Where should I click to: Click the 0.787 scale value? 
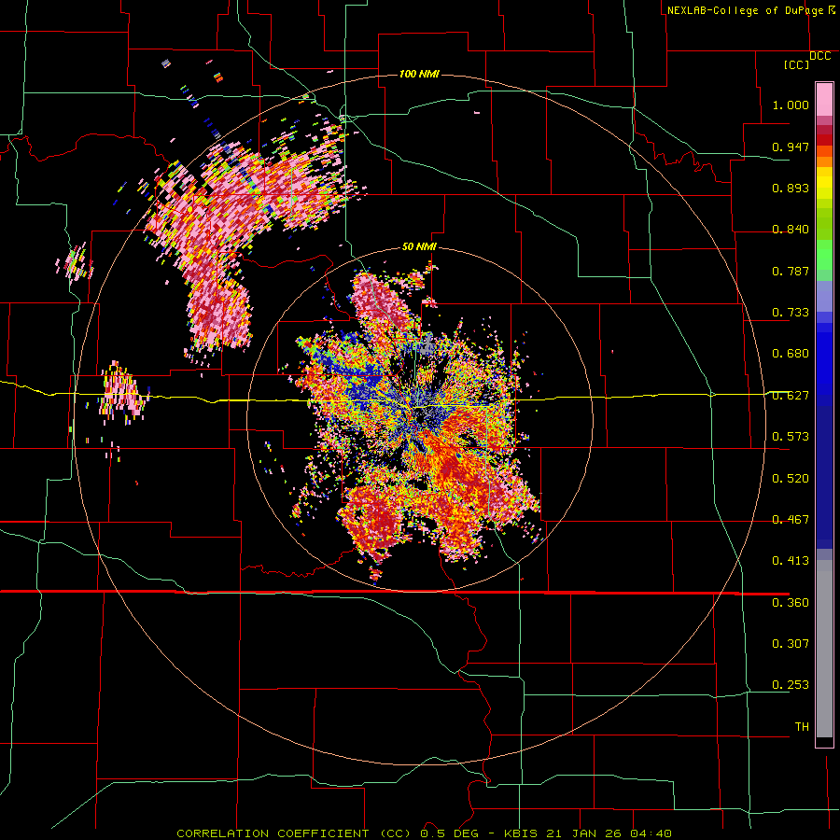coord(791,271)
